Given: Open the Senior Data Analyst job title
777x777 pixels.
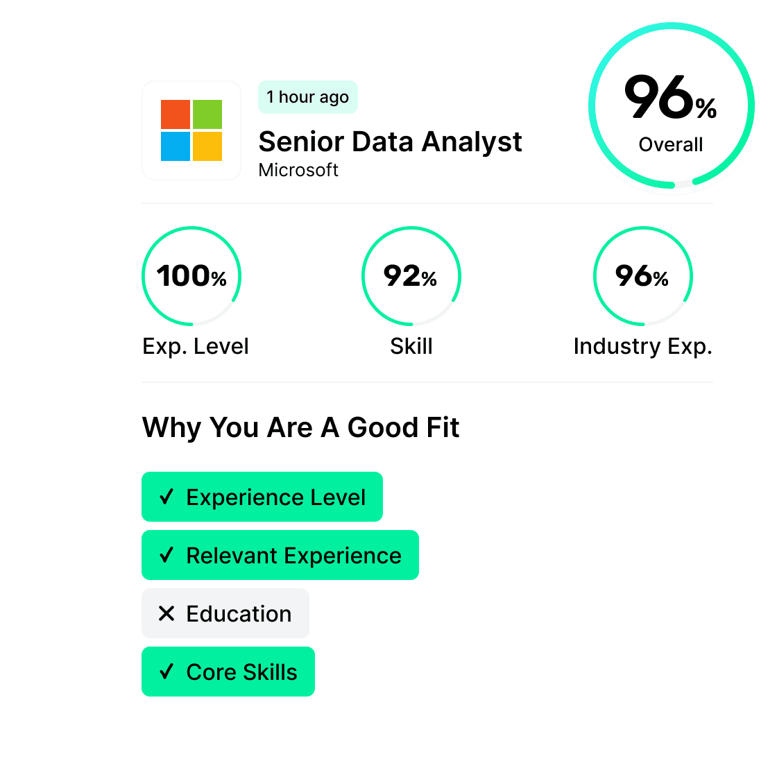Looking at the screenshot, I should coord(390,142).
